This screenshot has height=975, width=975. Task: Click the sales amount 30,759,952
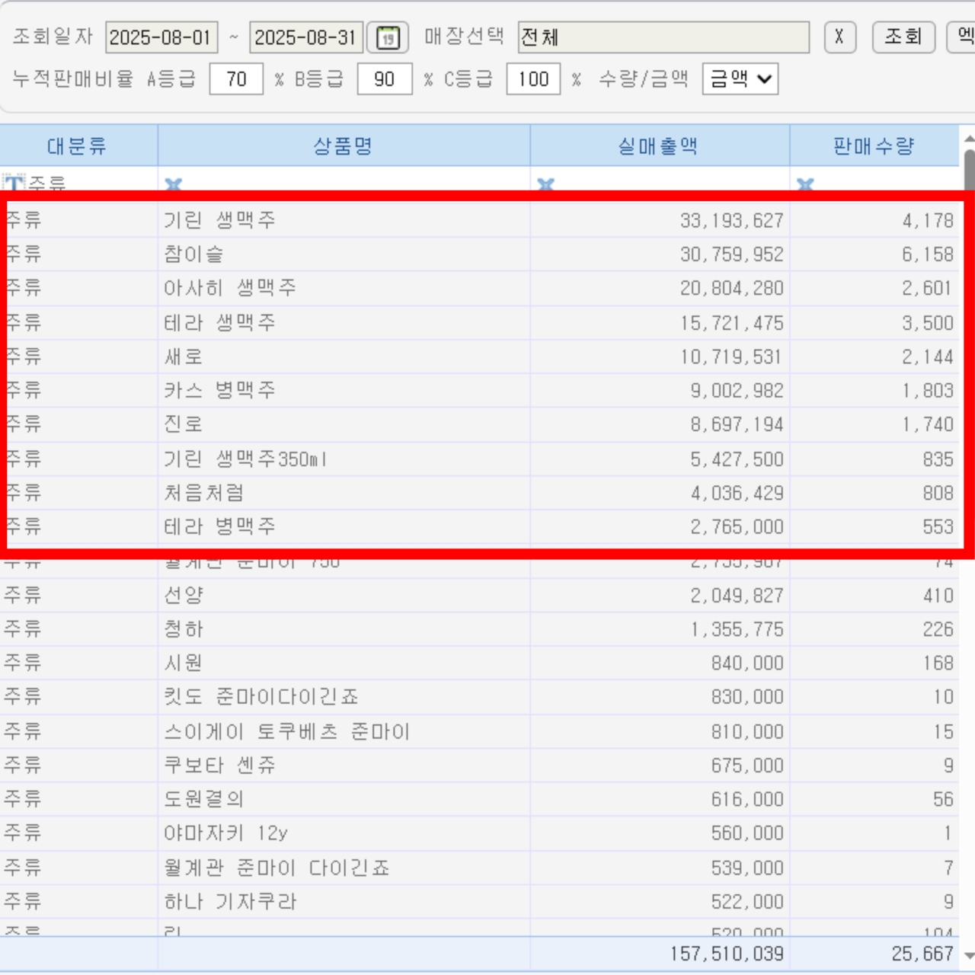tap(731, 254)
